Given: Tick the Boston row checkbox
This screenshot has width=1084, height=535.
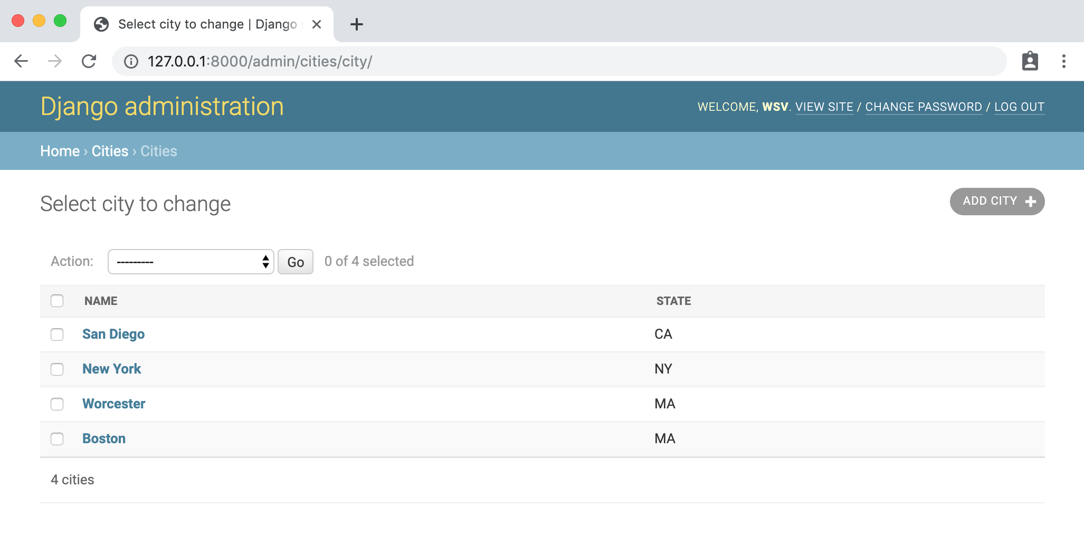Looking at the screenshot, I should (x=57, y=439).
